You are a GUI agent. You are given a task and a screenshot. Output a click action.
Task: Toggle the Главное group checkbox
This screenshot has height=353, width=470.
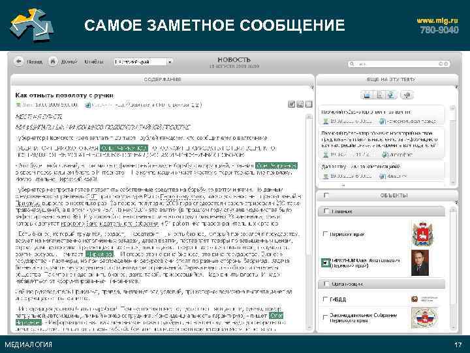tap(326, 211)
